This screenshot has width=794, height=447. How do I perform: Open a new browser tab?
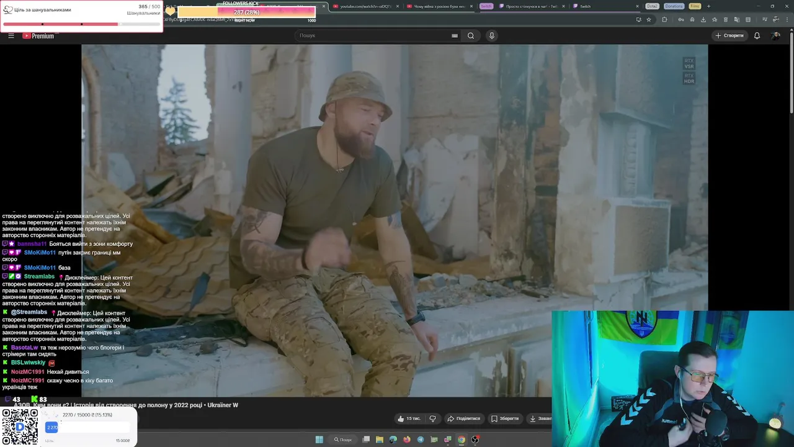708,6
